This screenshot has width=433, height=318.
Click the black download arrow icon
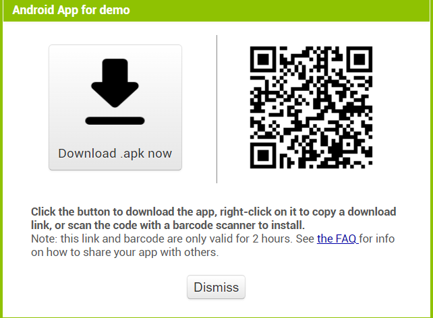coord(115,92)
